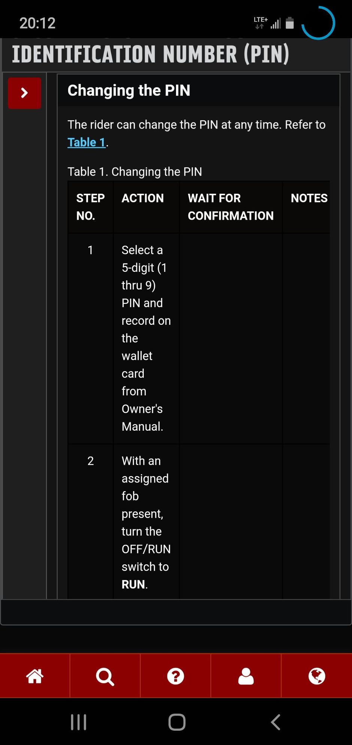Tap the bold RUN text

click(x=133, y=584)
